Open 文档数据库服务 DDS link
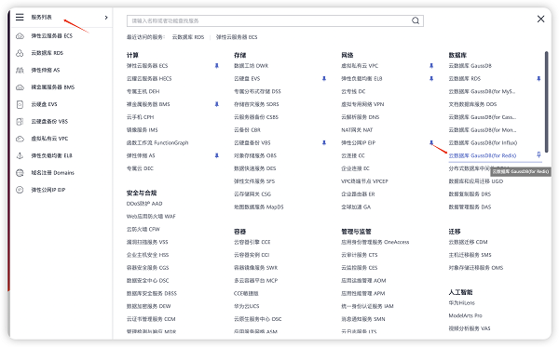 [x=472, y=104]
